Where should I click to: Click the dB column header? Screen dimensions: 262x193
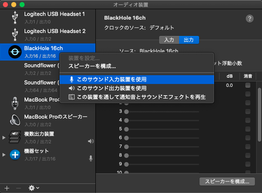[230, 76]
